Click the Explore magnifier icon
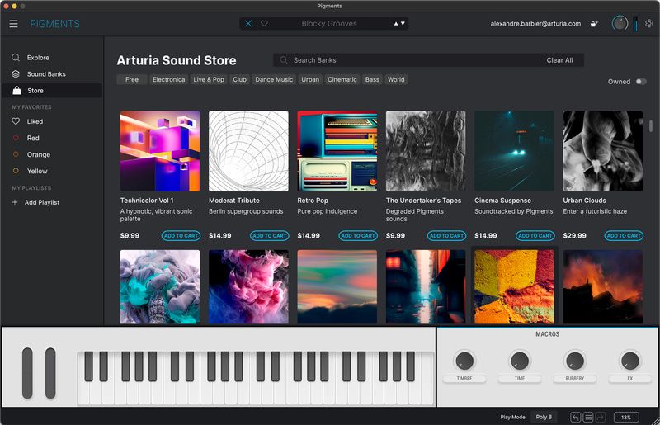The height and width of the screenshot is (425, 660). coord(16,57)
